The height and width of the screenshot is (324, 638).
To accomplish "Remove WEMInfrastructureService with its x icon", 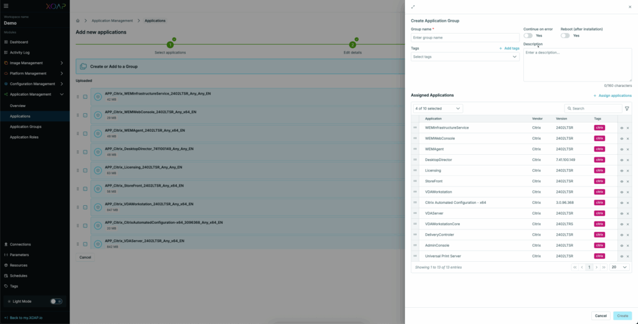I will point(628,128).
